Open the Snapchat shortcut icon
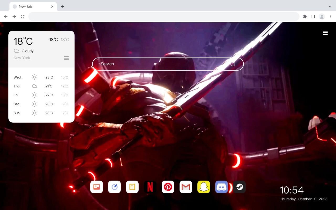Viewport: 336px width, 210px height. [204, 187]
